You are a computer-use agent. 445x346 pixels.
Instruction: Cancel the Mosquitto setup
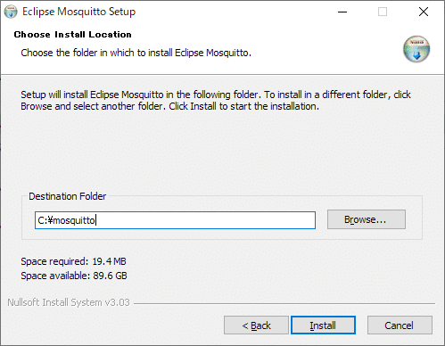[400, 325]
